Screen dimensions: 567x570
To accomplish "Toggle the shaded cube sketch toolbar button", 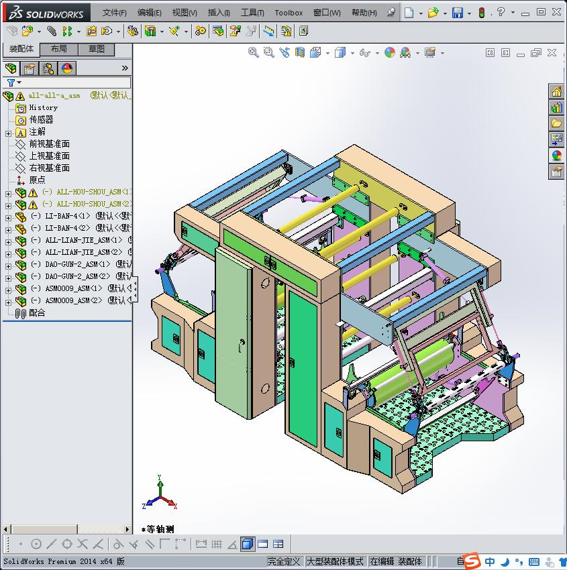I will coord(248,544).
